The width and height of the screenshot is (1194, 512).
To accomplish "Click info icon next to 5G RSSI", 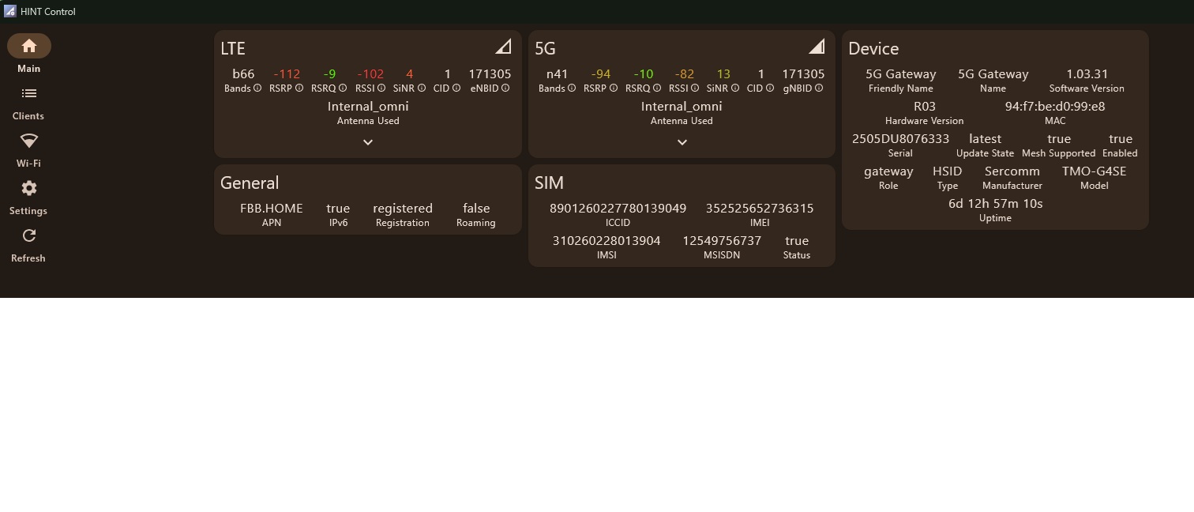I will 695,88.
